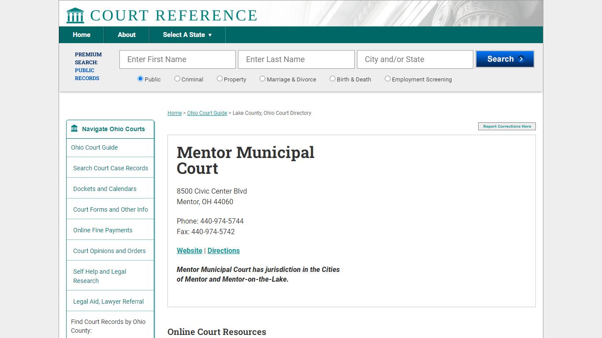Click the City and/or State field
This screenshot has height=338, width=602.
pos(415,59)
